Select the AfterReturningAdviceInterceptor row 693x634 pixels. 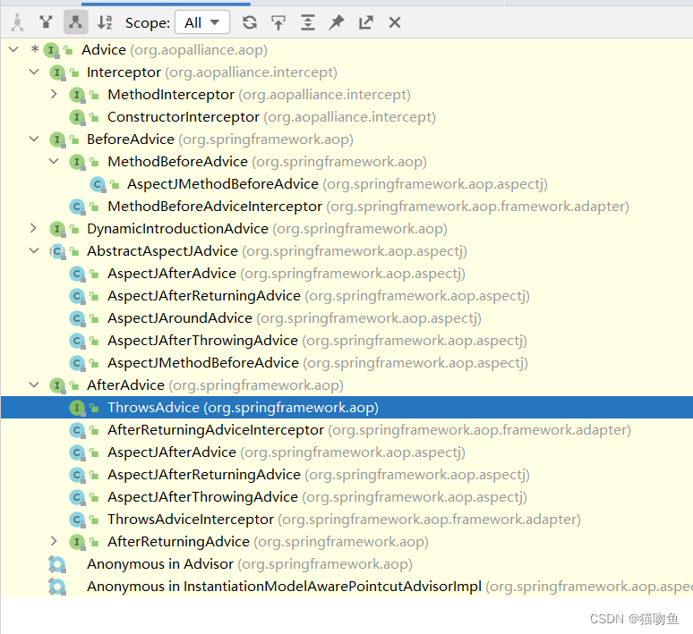pyautogui.click(x=346, y=430)
